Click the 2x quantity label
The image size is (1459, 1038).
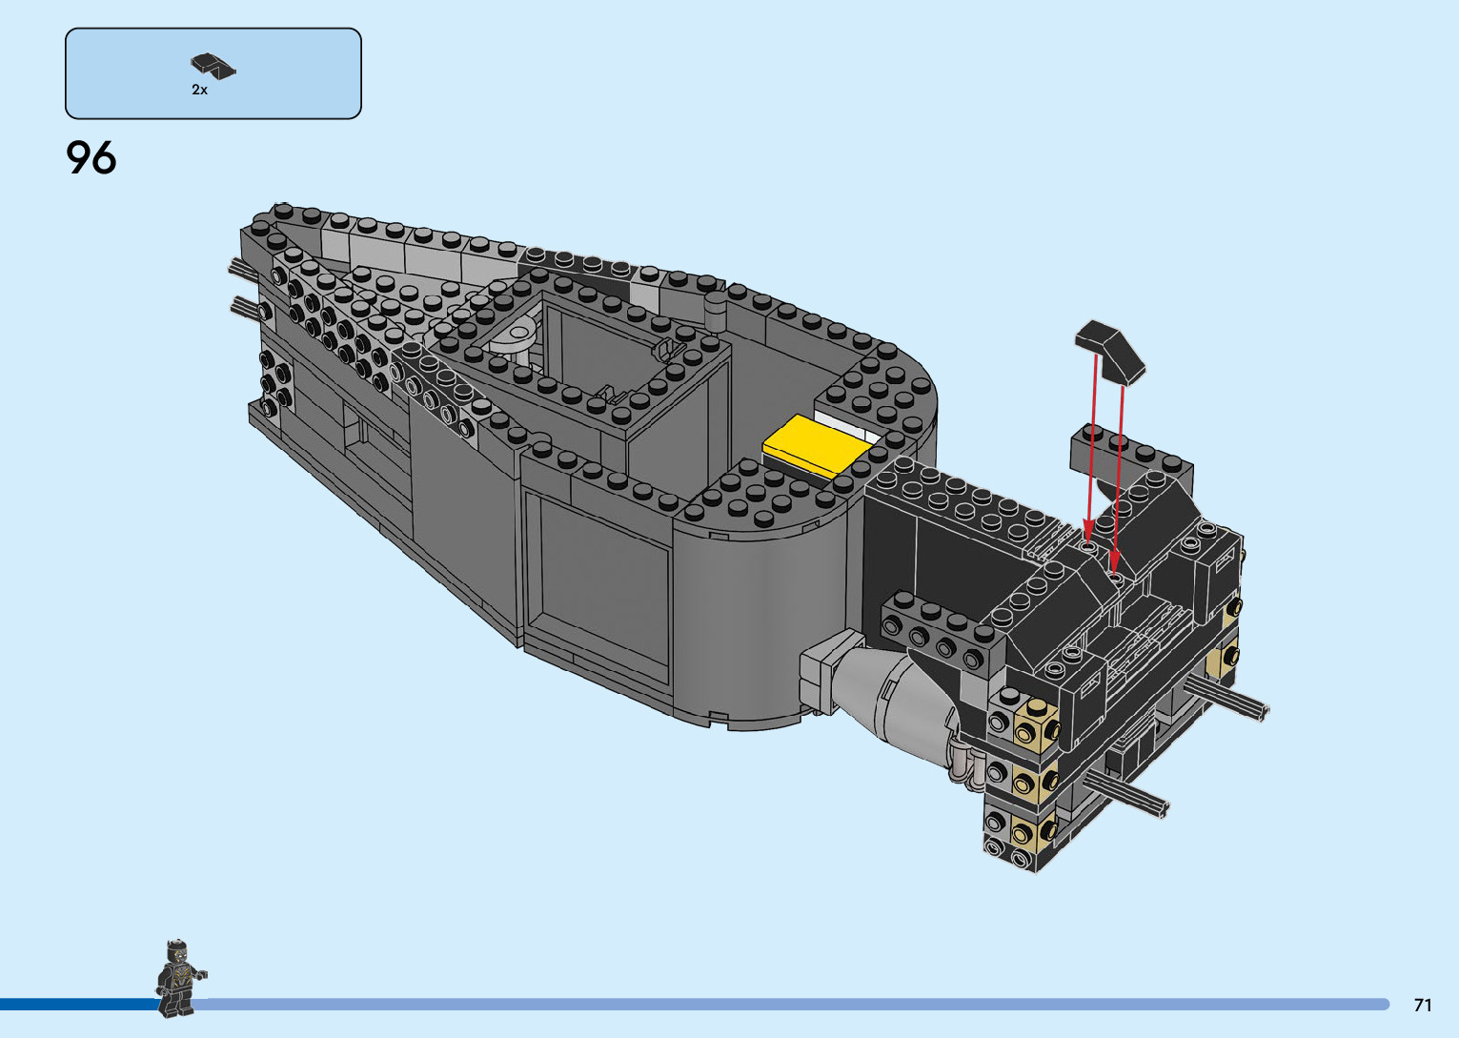[x=199, y=90]
